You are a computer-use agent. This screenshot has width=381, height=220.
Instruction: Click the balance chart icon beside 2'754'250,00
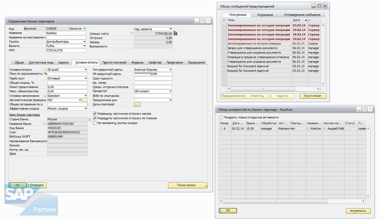(x=175, y=33)
